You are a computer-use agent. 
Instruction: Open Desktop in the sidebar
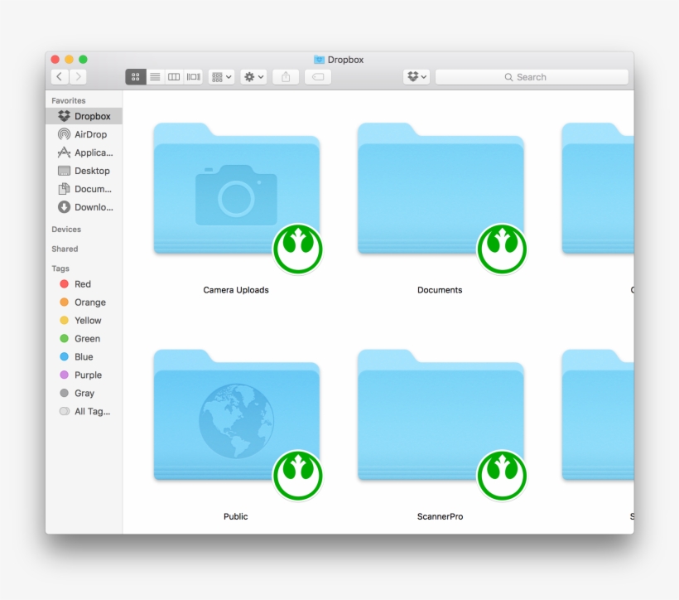(84, 171)
